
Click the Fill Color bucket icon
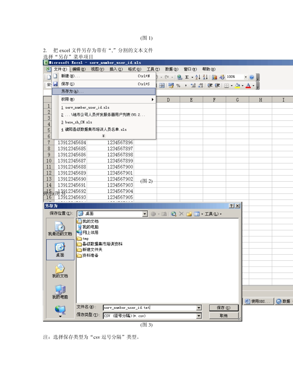[237, 86]
